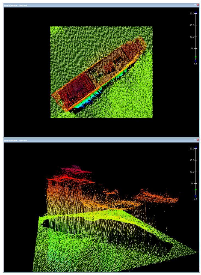
Task: Click blue top slider marker in upper view
Action: pos(196,13)
